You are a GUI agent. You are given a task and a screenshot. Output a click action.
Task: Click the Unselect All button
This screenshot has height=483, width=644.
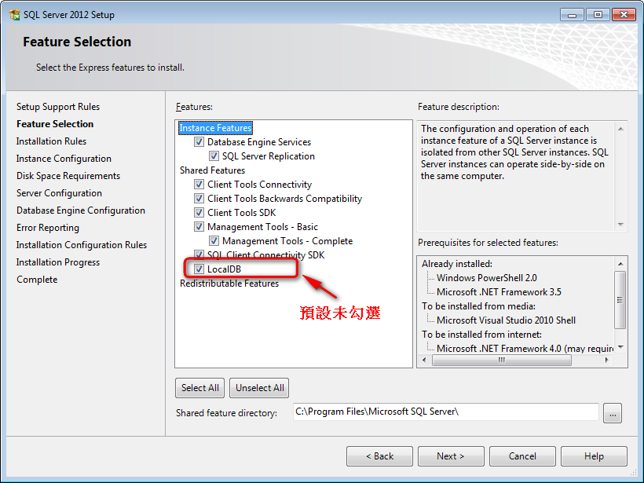click(x=260, y=388)
